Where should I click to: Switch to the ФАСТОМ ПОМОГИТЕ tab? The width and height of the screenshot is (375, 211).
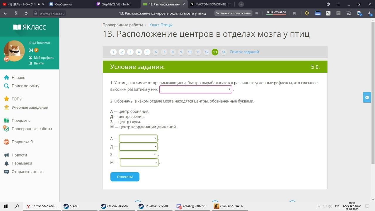[212, 4]
